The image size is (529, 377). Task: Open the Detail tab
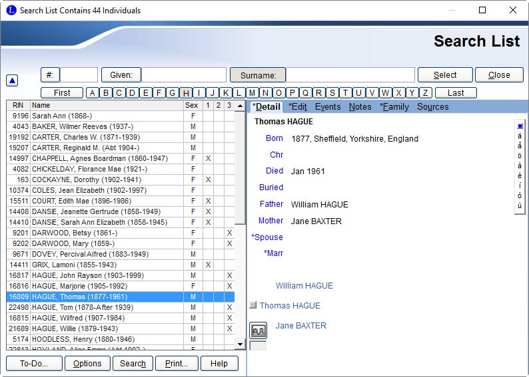266,106
